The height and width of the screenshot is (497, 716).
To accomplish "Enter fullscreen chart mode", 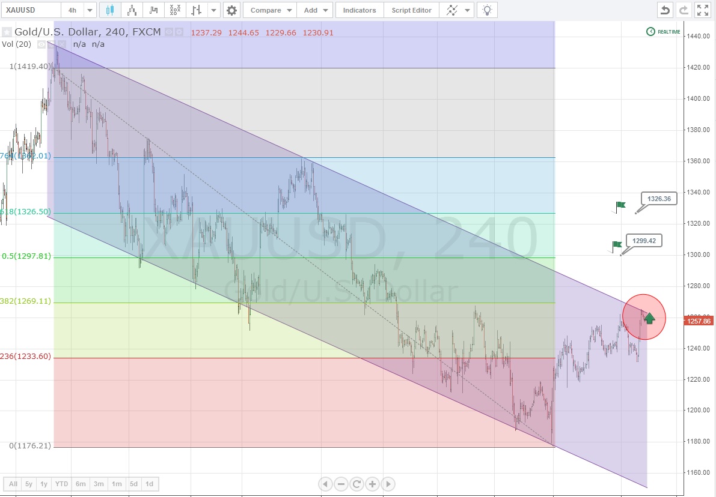I will point(702,10).
